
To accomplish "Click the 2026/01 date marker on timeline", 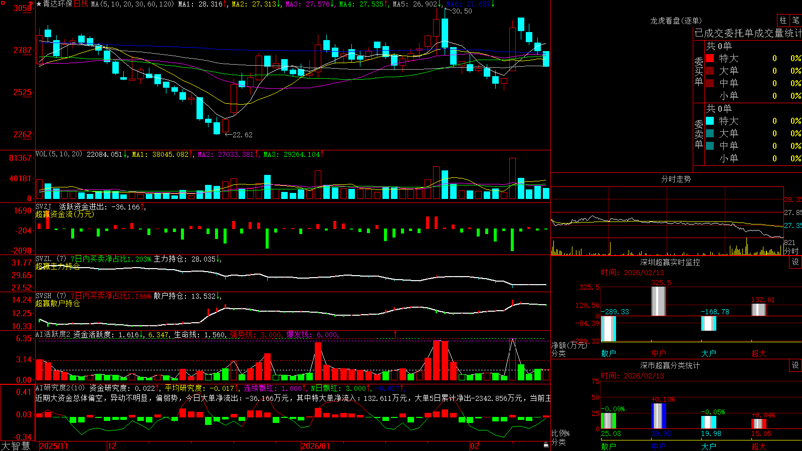I will (x=316, y=445).
